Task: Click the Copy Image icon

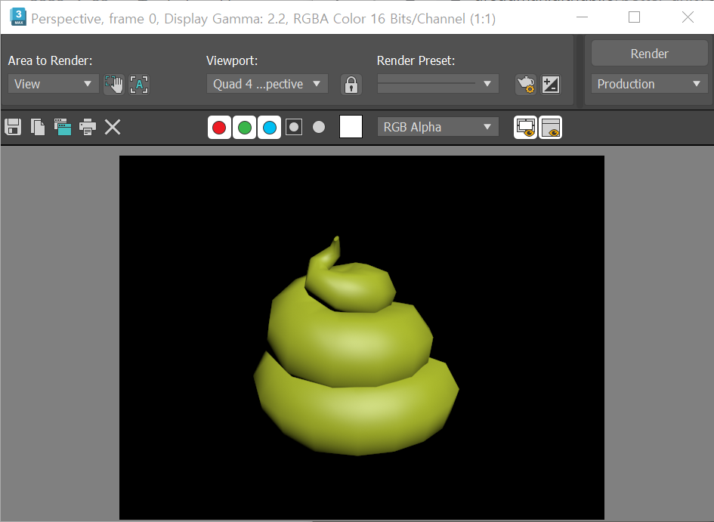Action: coord(38,127)
